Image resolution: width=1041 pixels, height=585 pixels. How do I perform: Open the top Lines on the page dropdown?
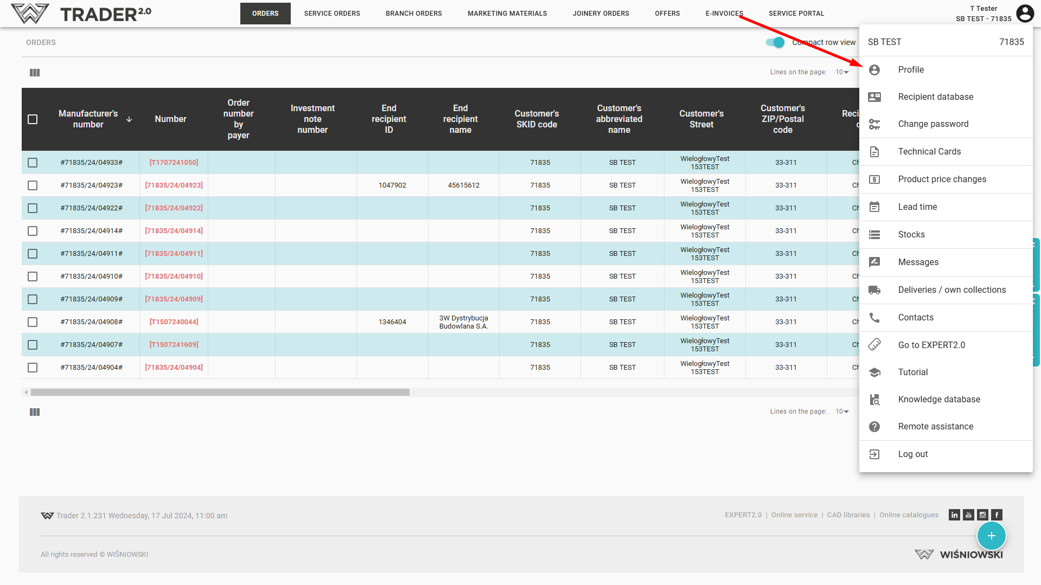click(x=842, y=72)
